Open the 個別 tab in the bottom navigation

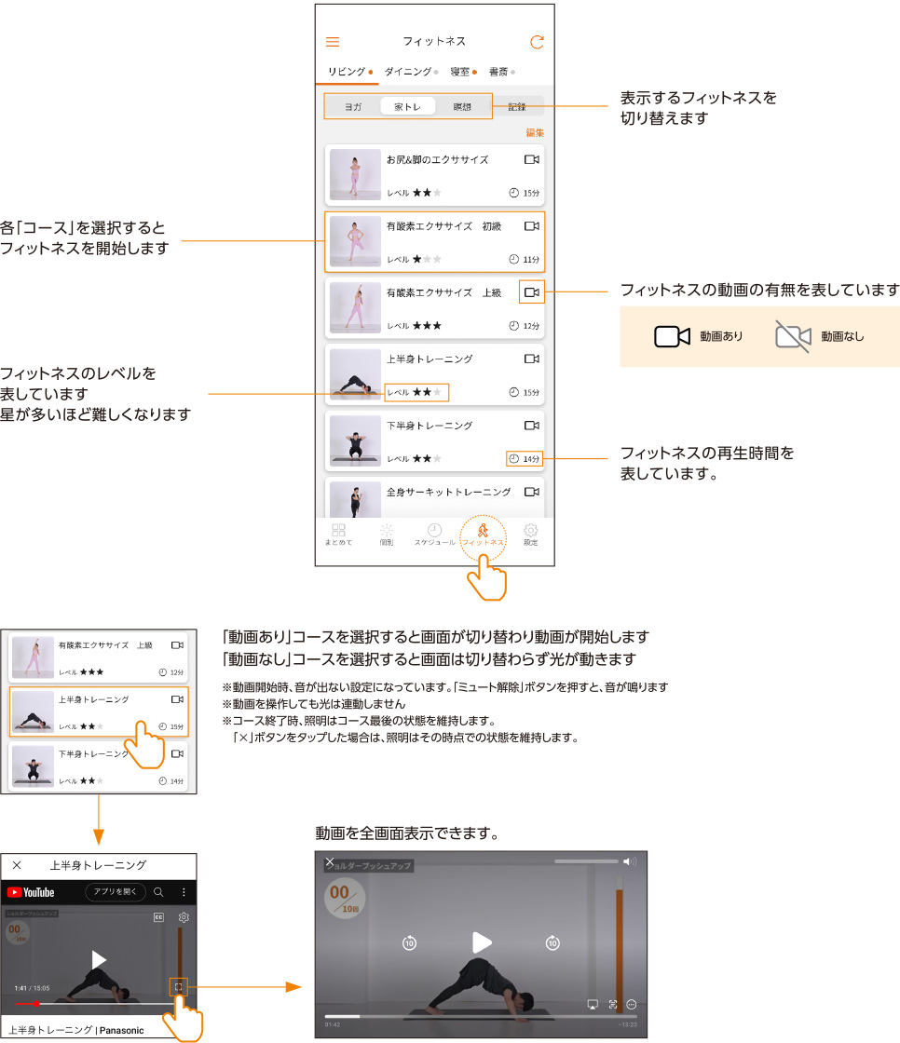[x=386, y=535]
